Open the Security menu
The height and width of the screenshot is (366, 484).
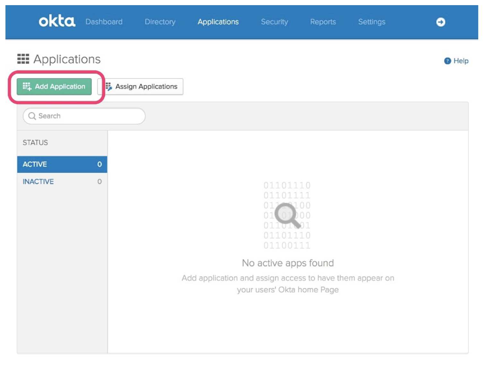pyautogui.click(x=274, y=22)
